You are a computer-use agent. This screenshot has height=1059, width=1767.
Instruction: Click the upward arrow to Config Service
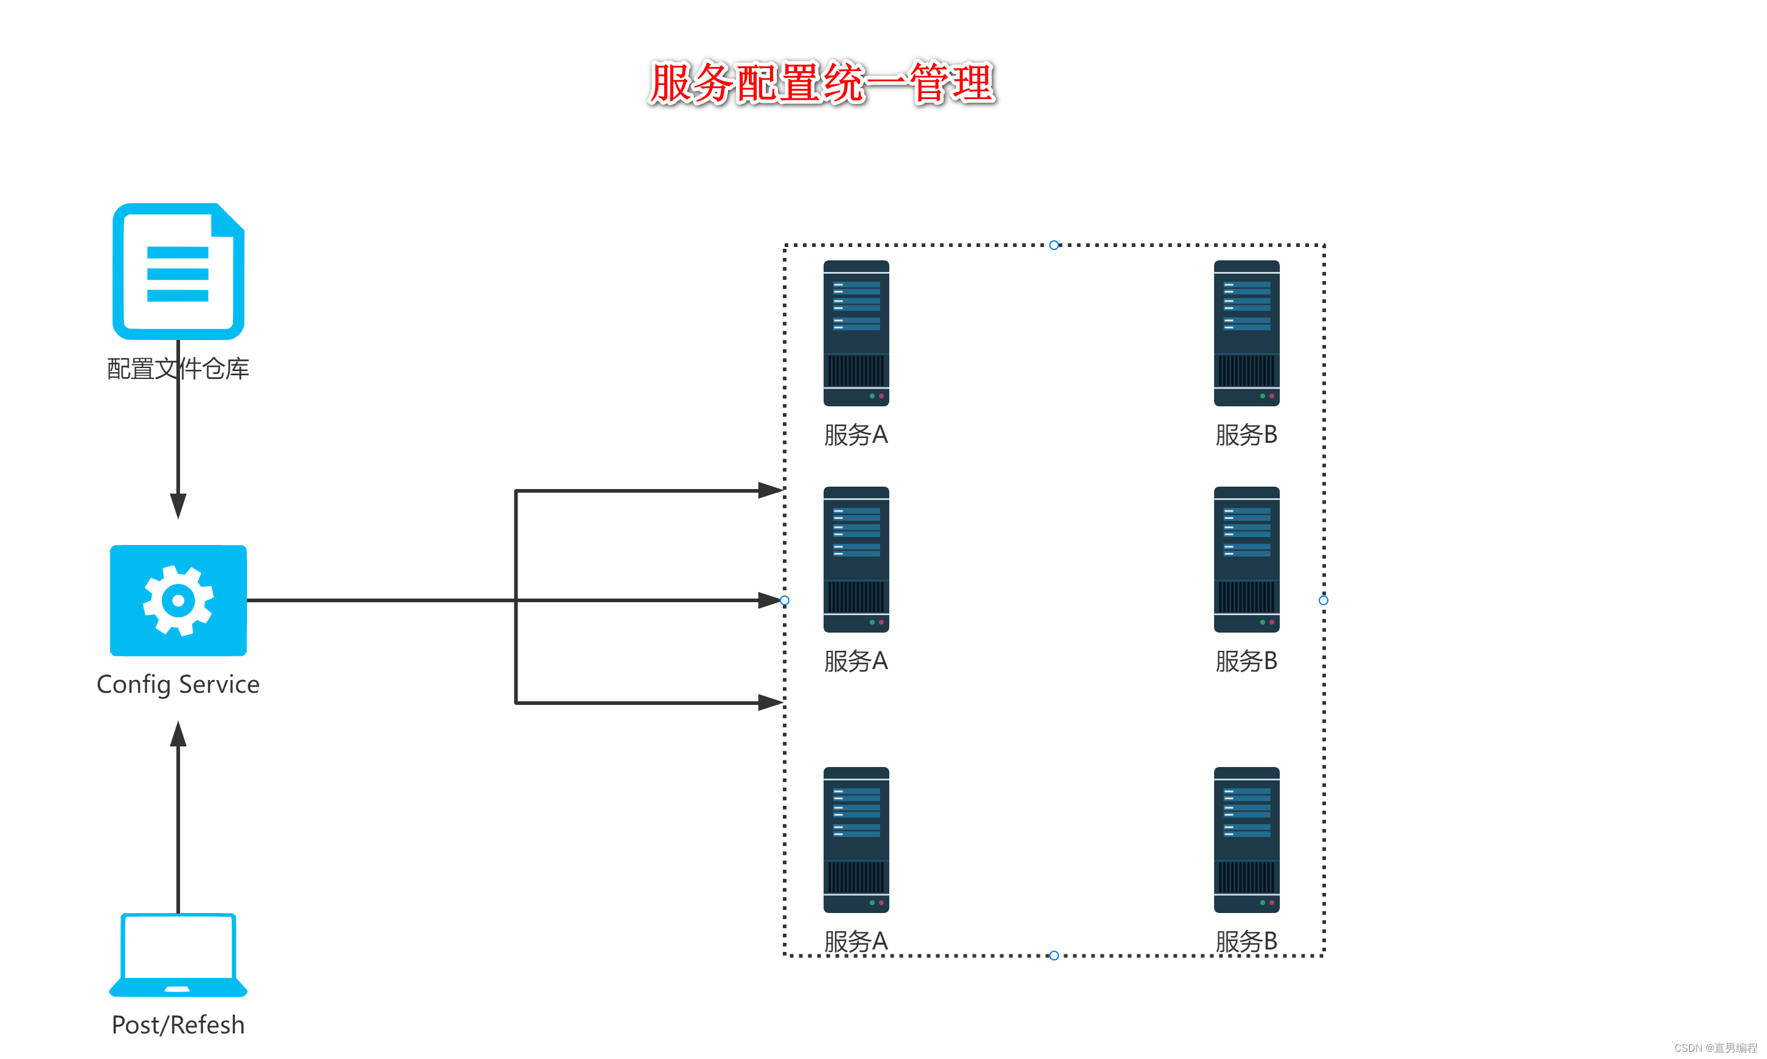[x=187, y=731]
